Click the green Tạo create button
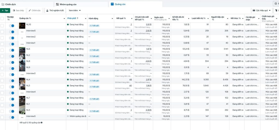The width and height of the screenshot is (279, 130). point(5,11)
